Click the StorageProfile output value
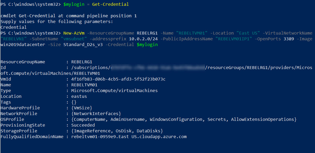Image resolution: width=315 pixels, height=153 pixels. coord(117,131)
